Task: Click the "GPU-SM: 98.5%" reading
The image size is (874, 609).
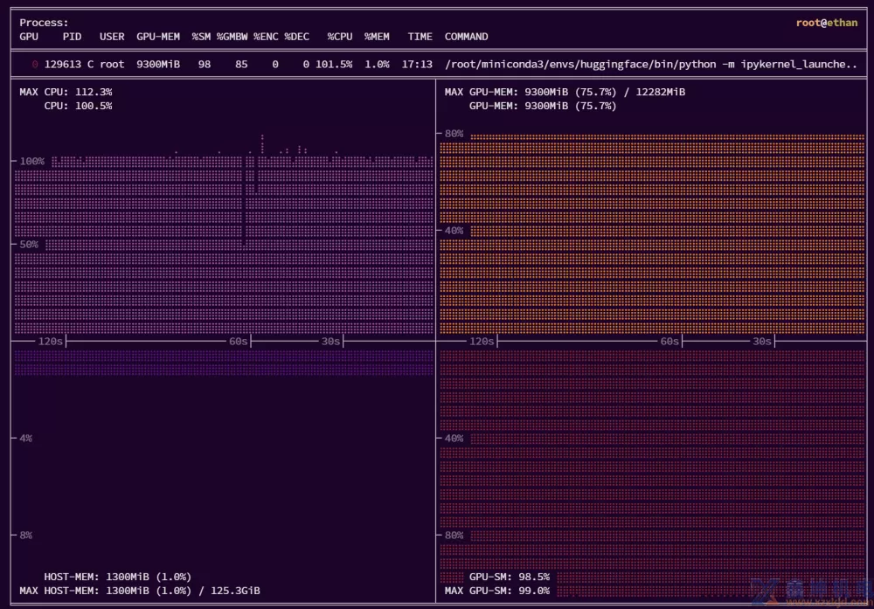Action: (x=510, y=577)
